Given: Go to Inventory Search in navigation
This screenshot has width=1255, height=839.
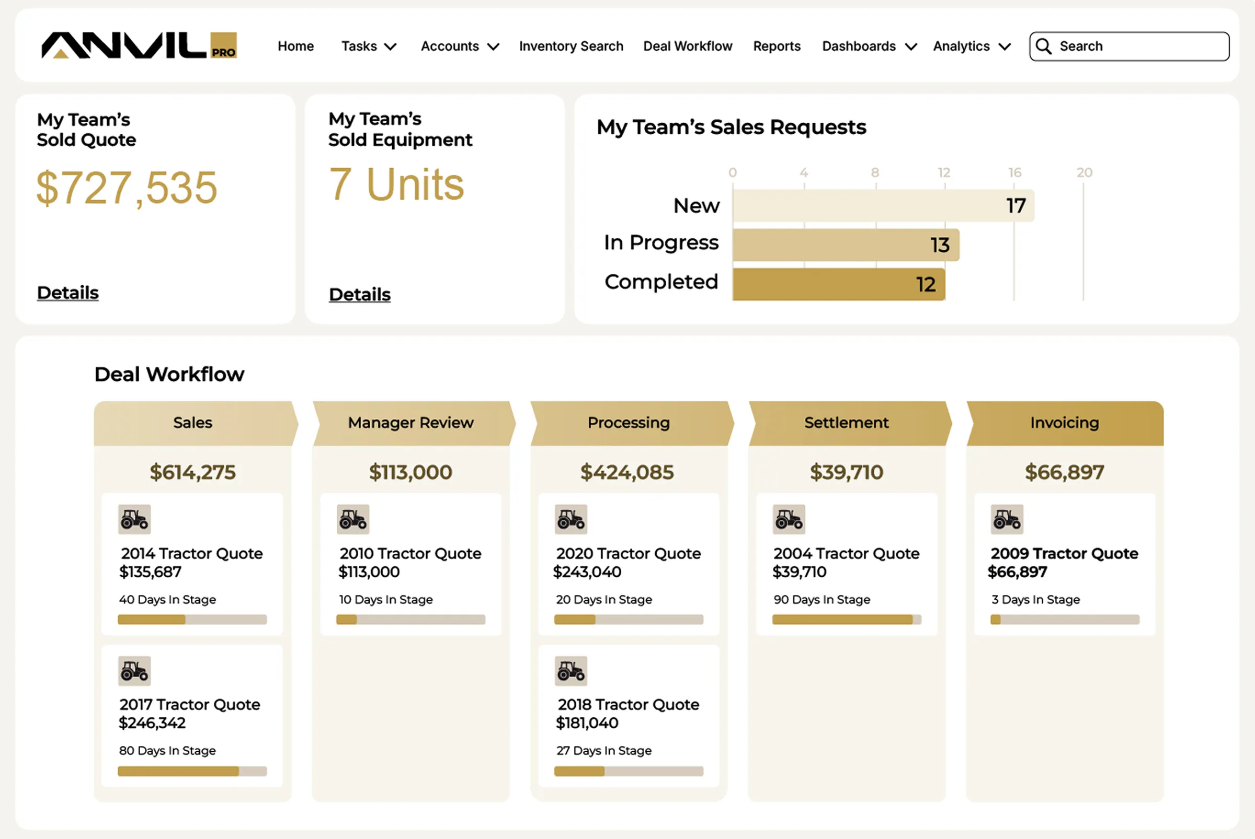Looking at the screenshot, I should [571, 46].
